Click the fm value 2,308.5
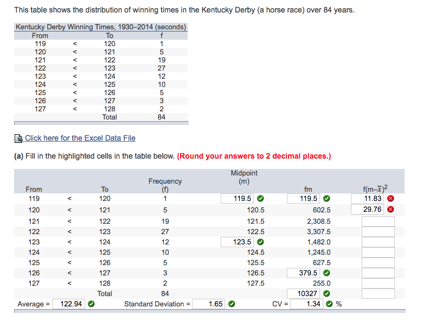This screenshot has height=320, width=429. coord(318,221)
